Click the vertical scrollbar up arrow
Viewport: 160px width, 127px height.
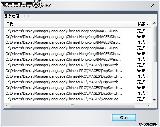click(154, 23)
